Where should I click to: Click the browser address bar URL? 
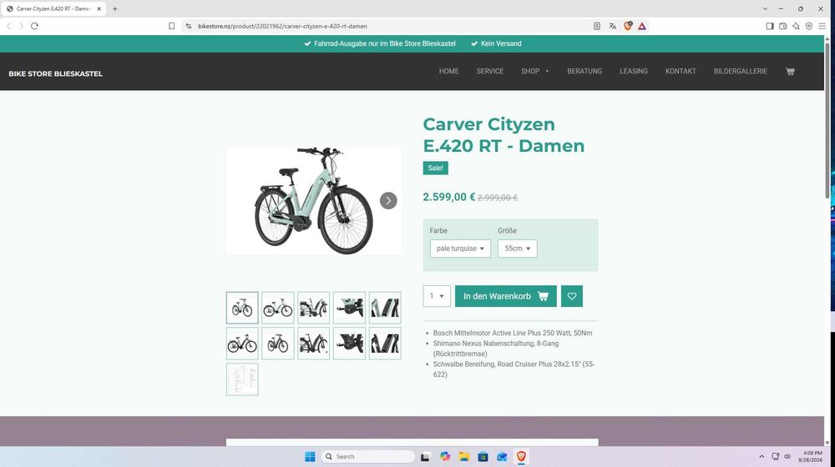pyautogui.click(x=282, y=26)
